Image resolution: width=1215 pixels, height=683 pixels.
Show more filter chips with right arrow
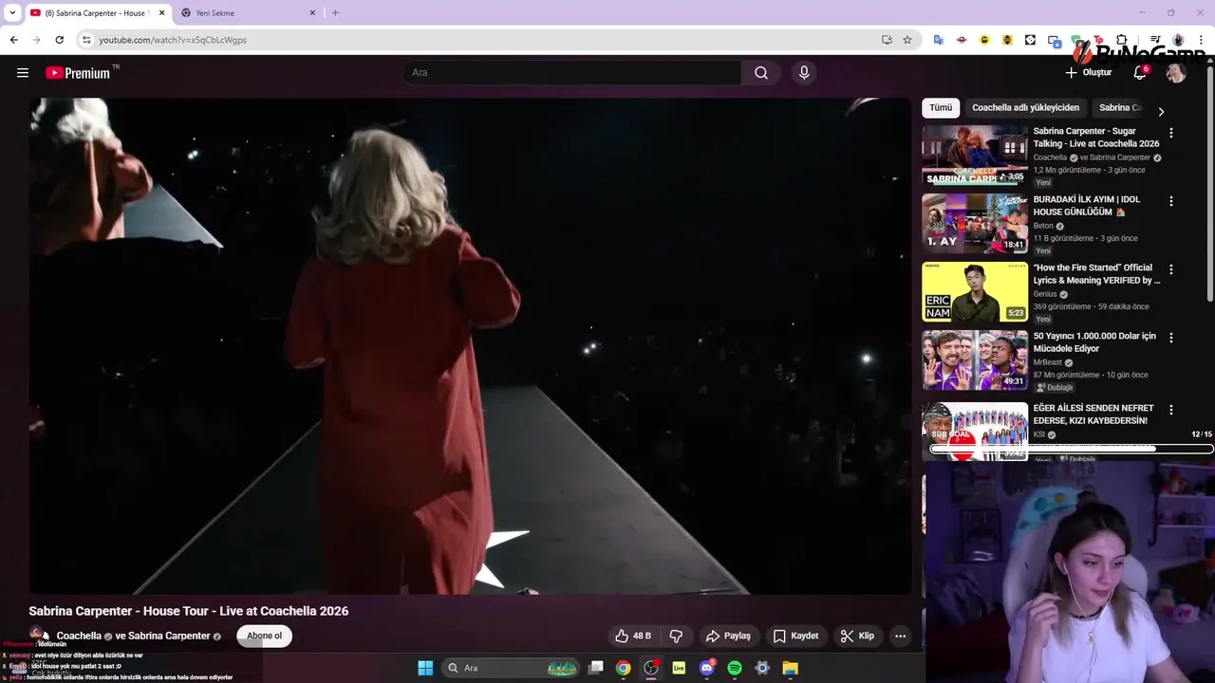tap(1161, 111)
